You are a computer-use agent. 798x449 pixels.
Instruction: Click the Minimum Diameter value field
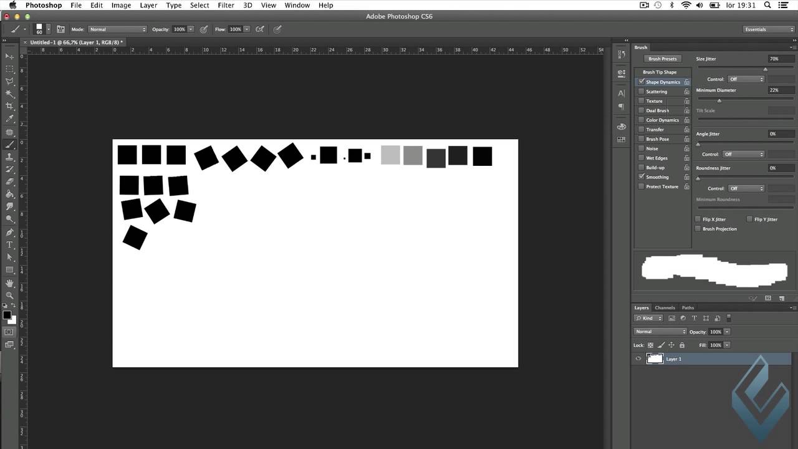[781, 90]
